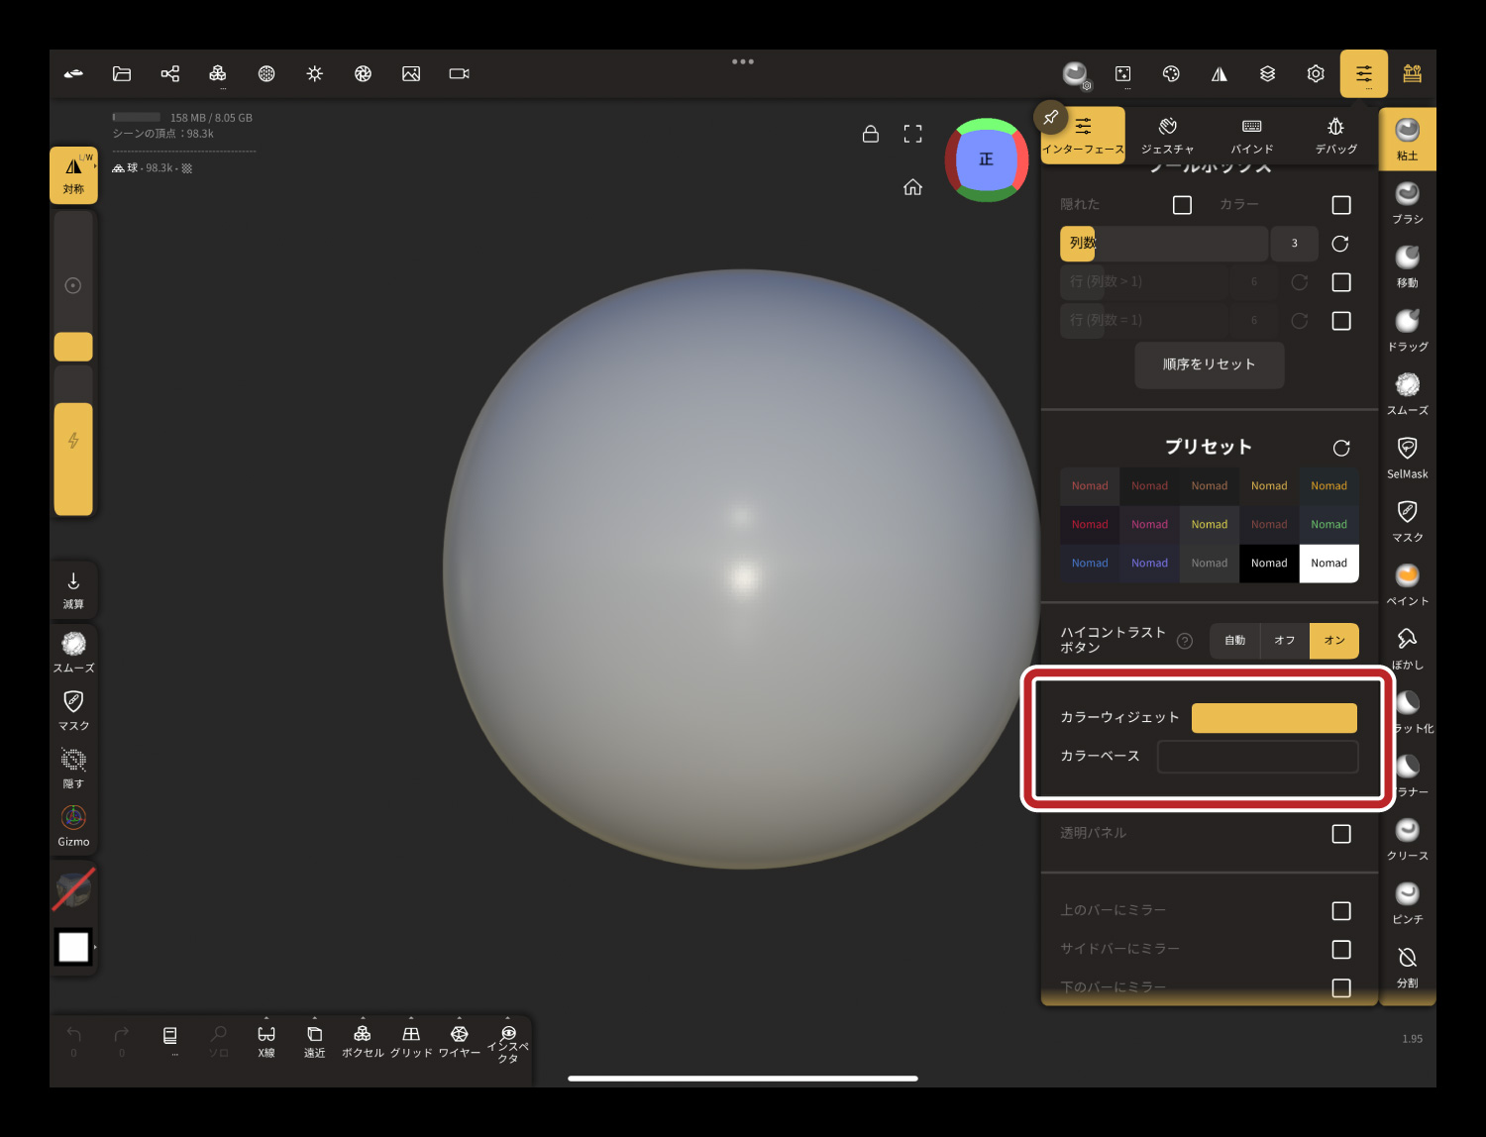This screenshot has width=1486, height=1137.
Task: Click the yellow color widget swatch
Action: click(1273, 718)
